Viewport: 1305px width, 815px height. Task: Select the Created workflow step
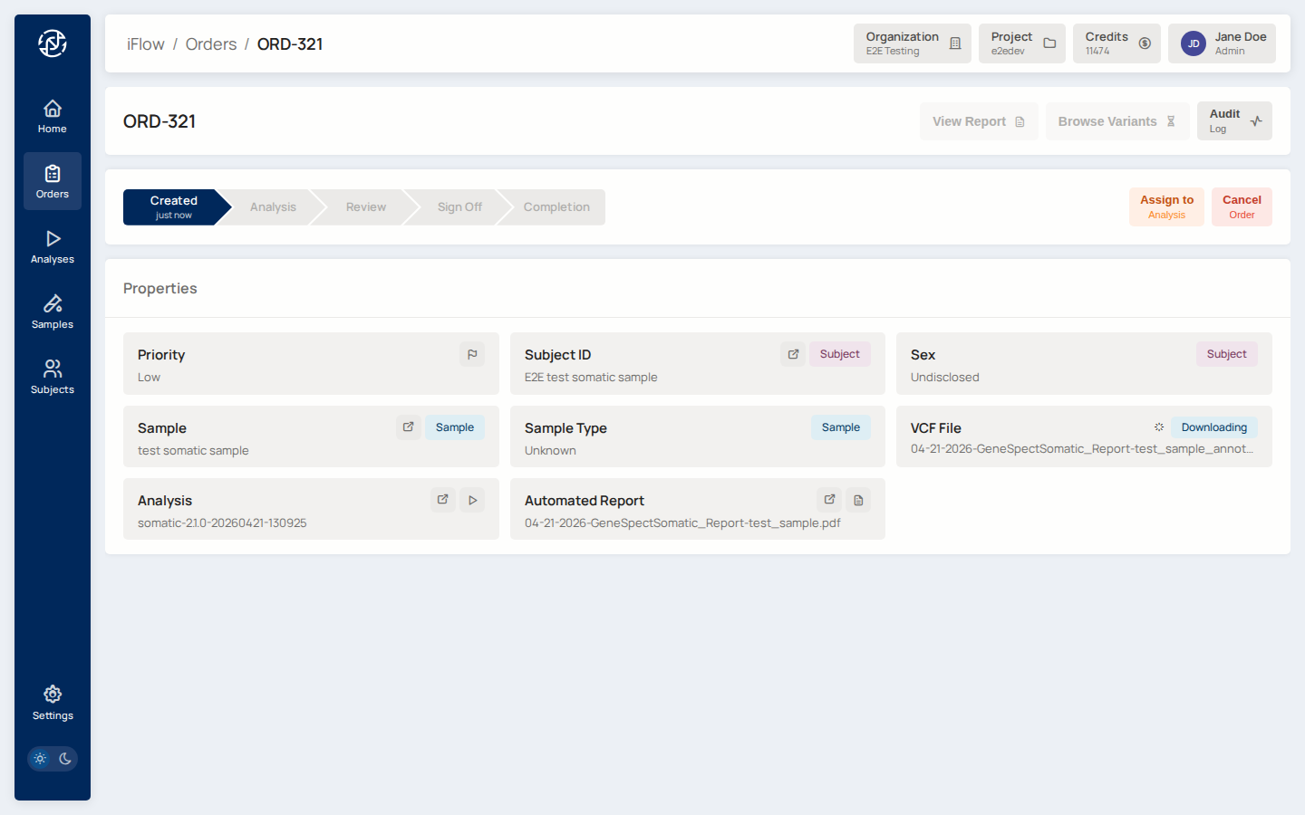pyautogui.click(x=173, y=206)
